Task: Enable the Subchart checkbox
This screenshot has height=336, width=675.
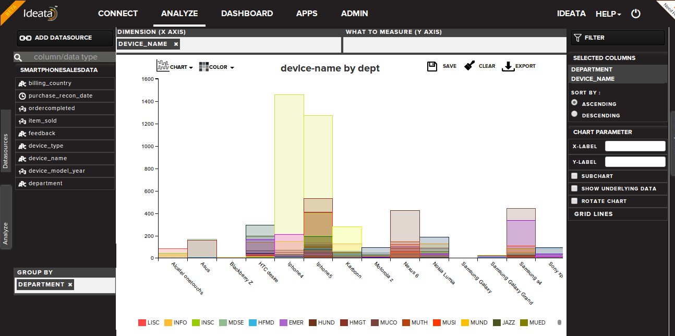Action: 574,176
